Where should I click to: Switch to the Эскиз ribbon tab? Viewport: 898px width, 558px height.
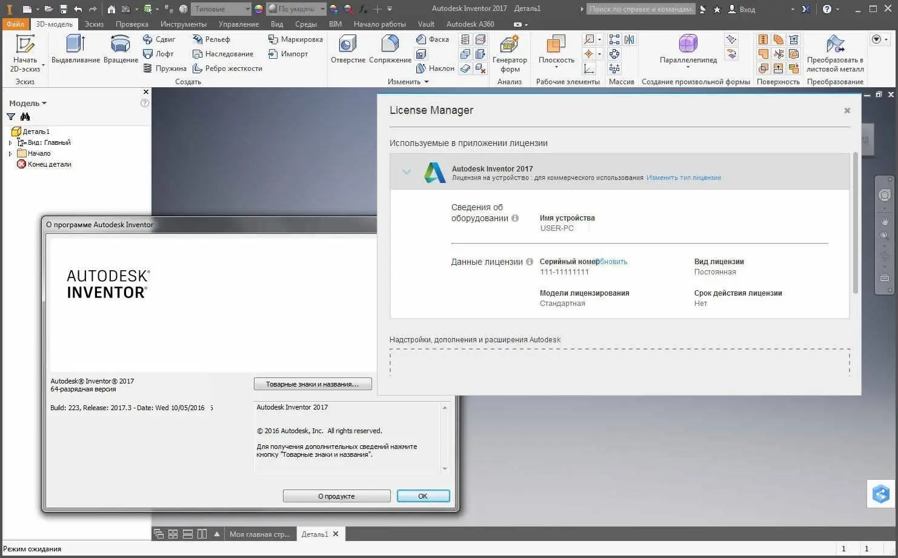click(x=94, y=24)
